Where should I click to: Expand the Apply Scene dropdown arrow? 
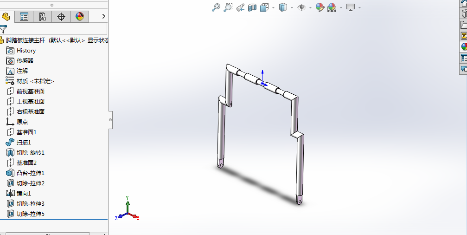341,8
